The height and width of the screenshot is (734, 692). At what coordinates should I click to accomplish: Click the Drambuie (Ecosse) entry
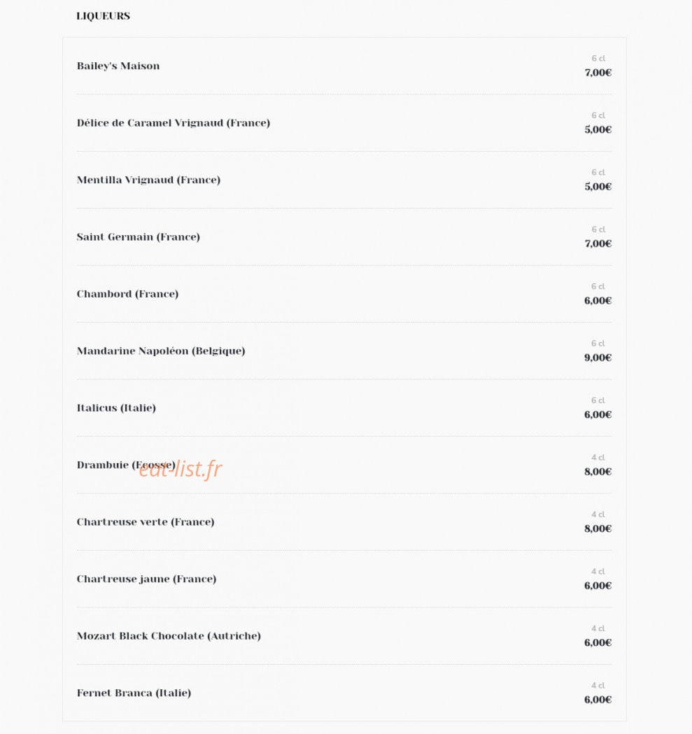point(126,465)
